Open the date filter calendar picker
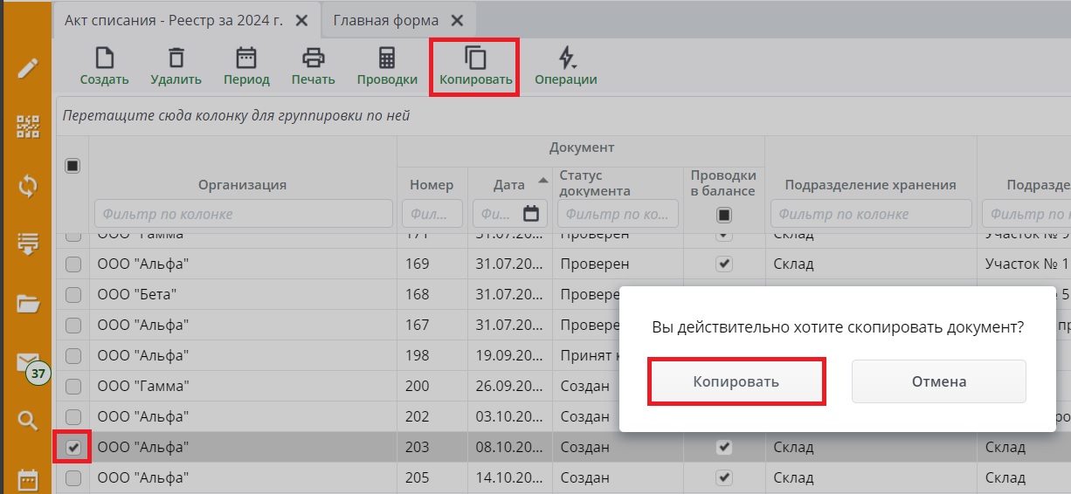The image size is (1071, 494). click(x=531, y=214)
